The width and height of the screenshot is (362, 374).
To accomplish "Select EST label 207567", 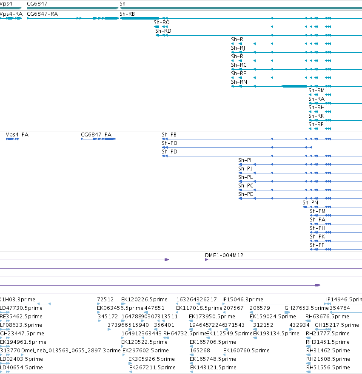I will (234, 308).
